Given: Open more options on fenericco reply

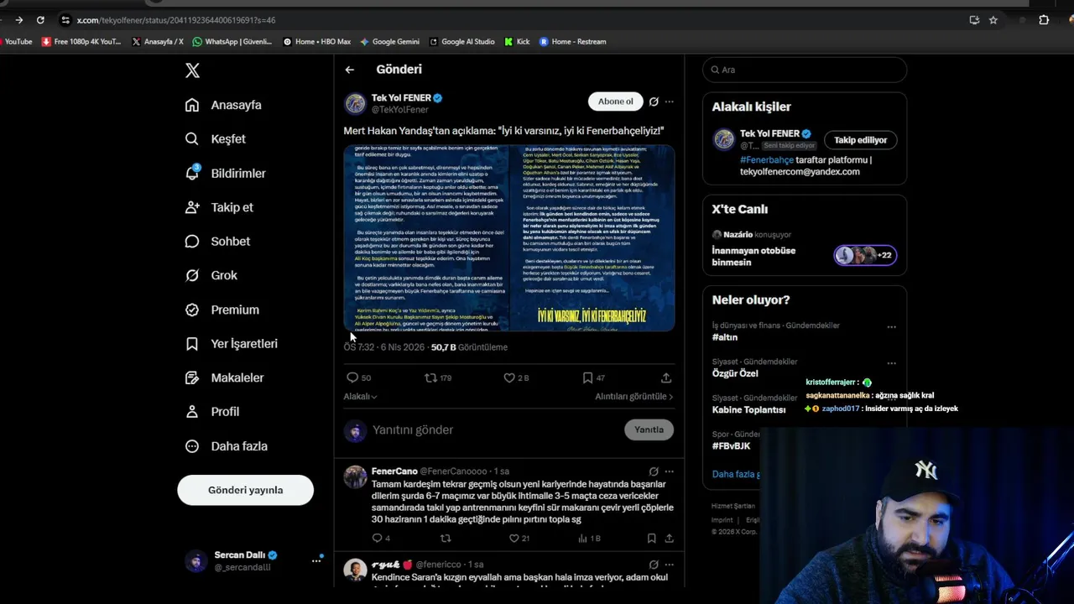Looking at the screenshot, I should coord(669,565).
